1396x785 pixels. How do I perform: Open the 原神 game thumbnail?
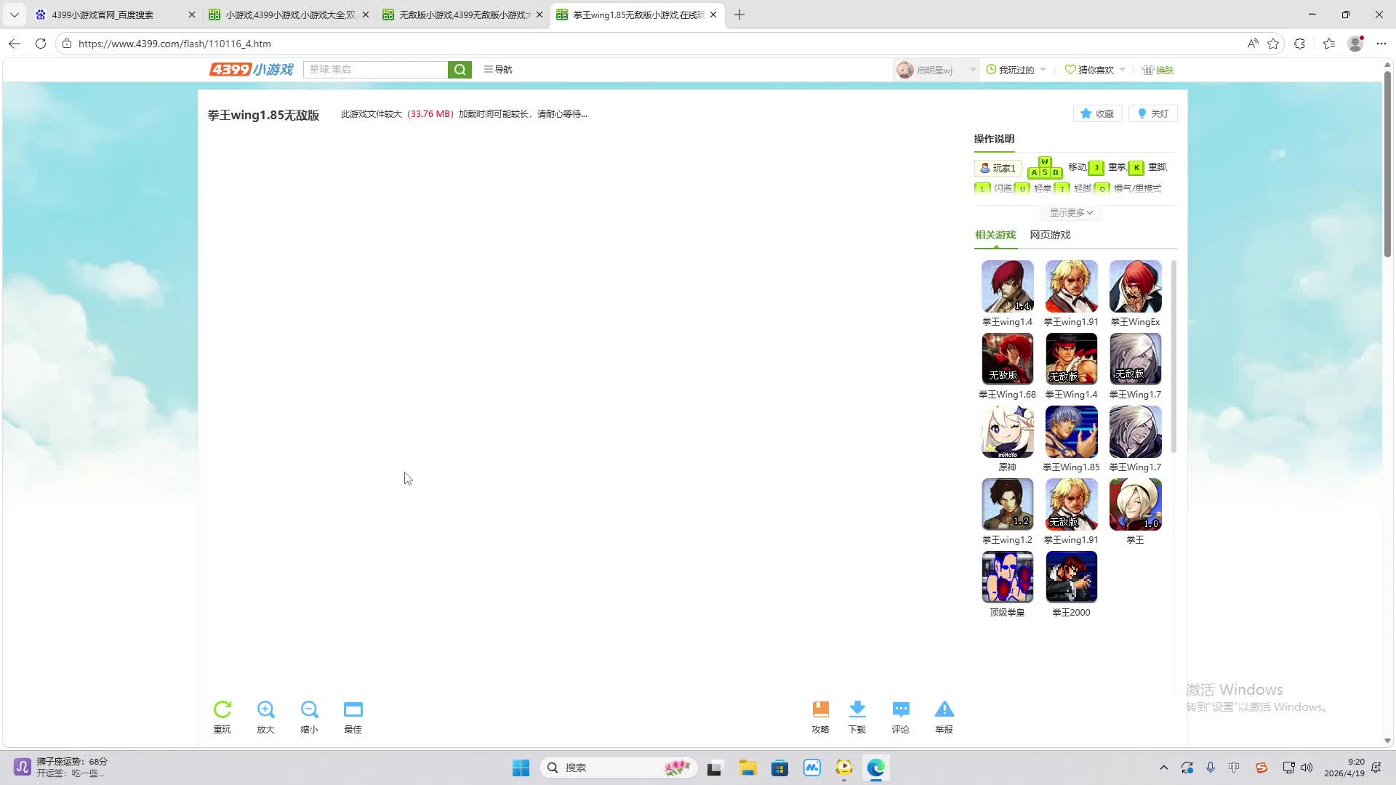(1007, 432)
